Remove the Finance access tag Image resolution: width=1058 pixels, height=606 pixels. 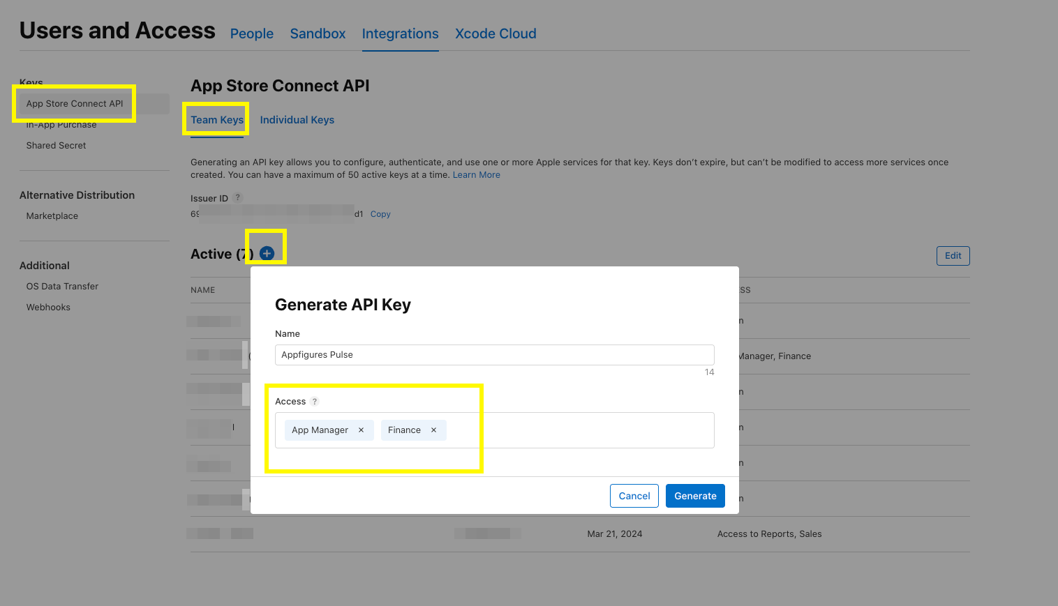click(433, 430)
